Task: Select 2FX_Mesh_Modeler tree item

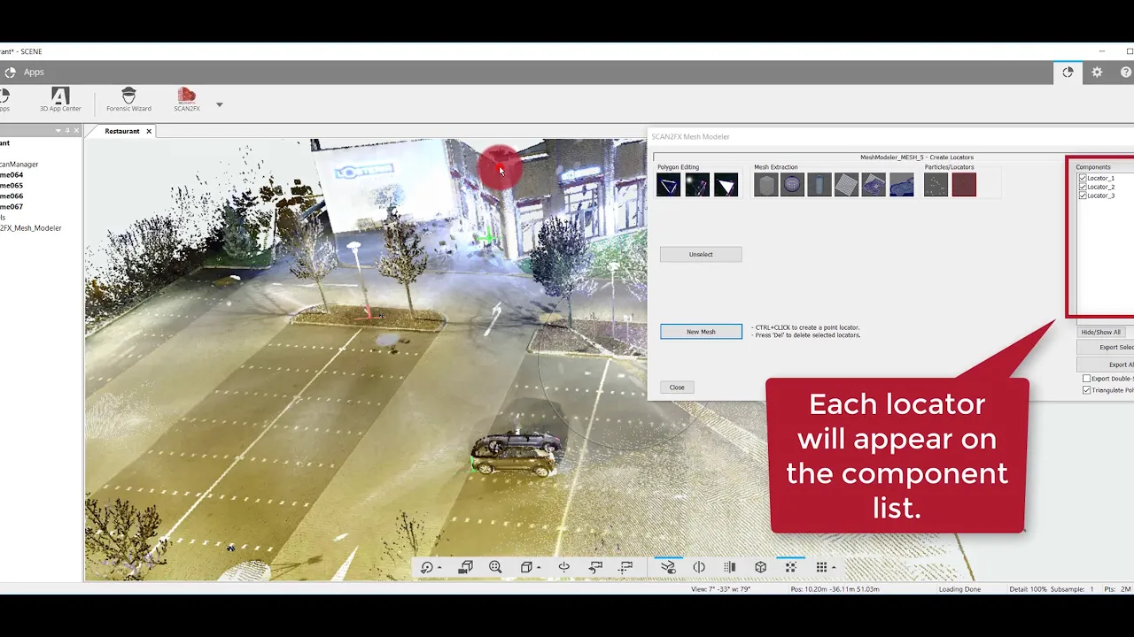Action: (31, 228)
